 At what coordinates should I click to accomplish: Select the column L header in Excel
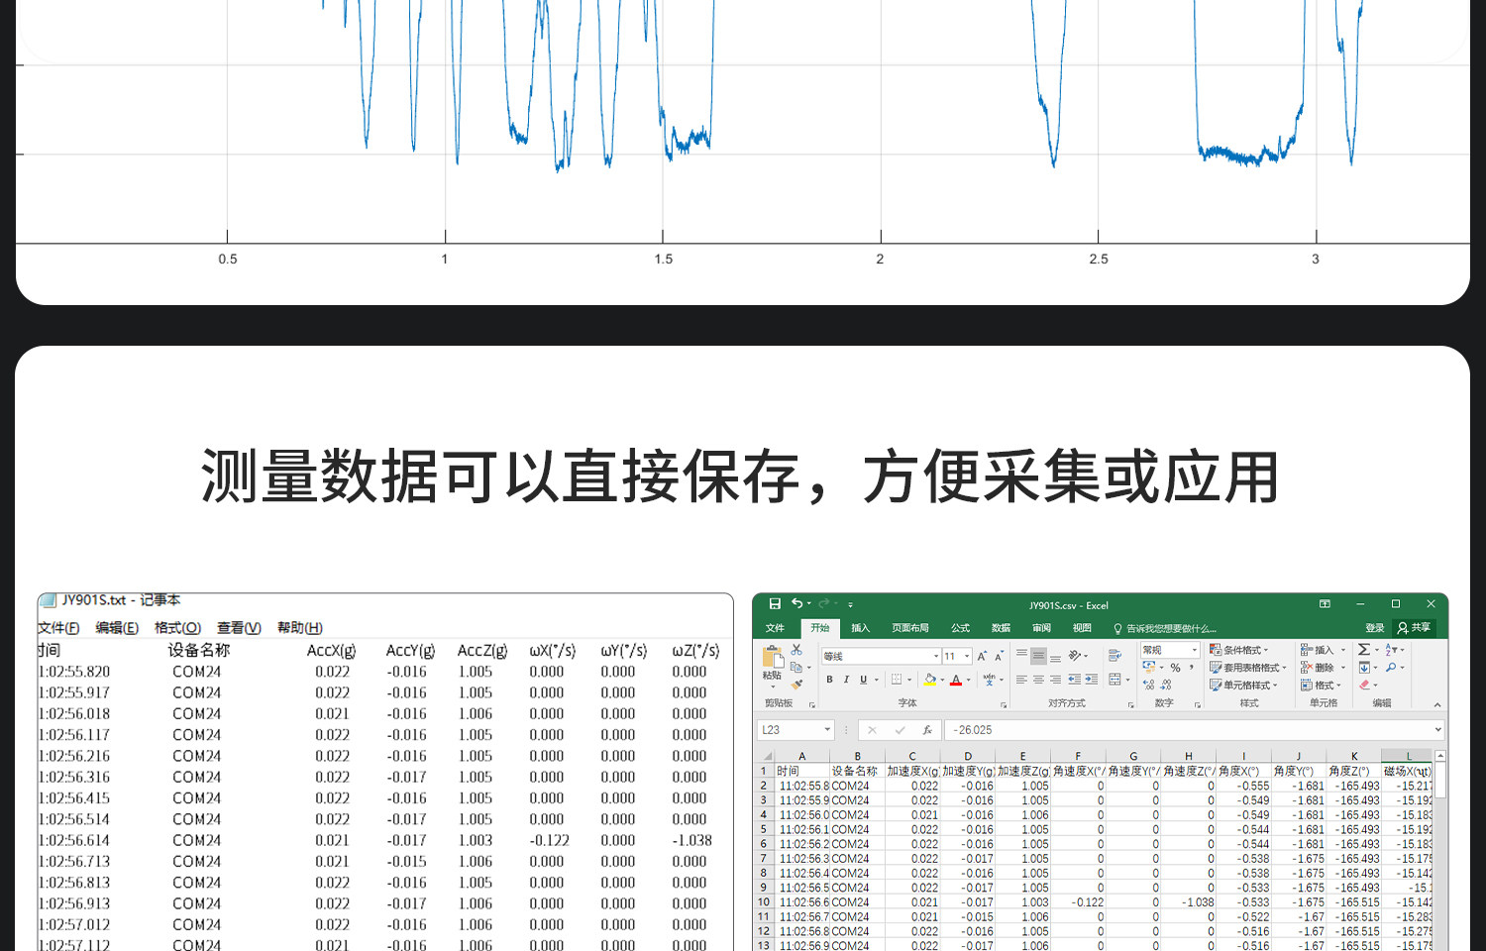pos(1409,756)
